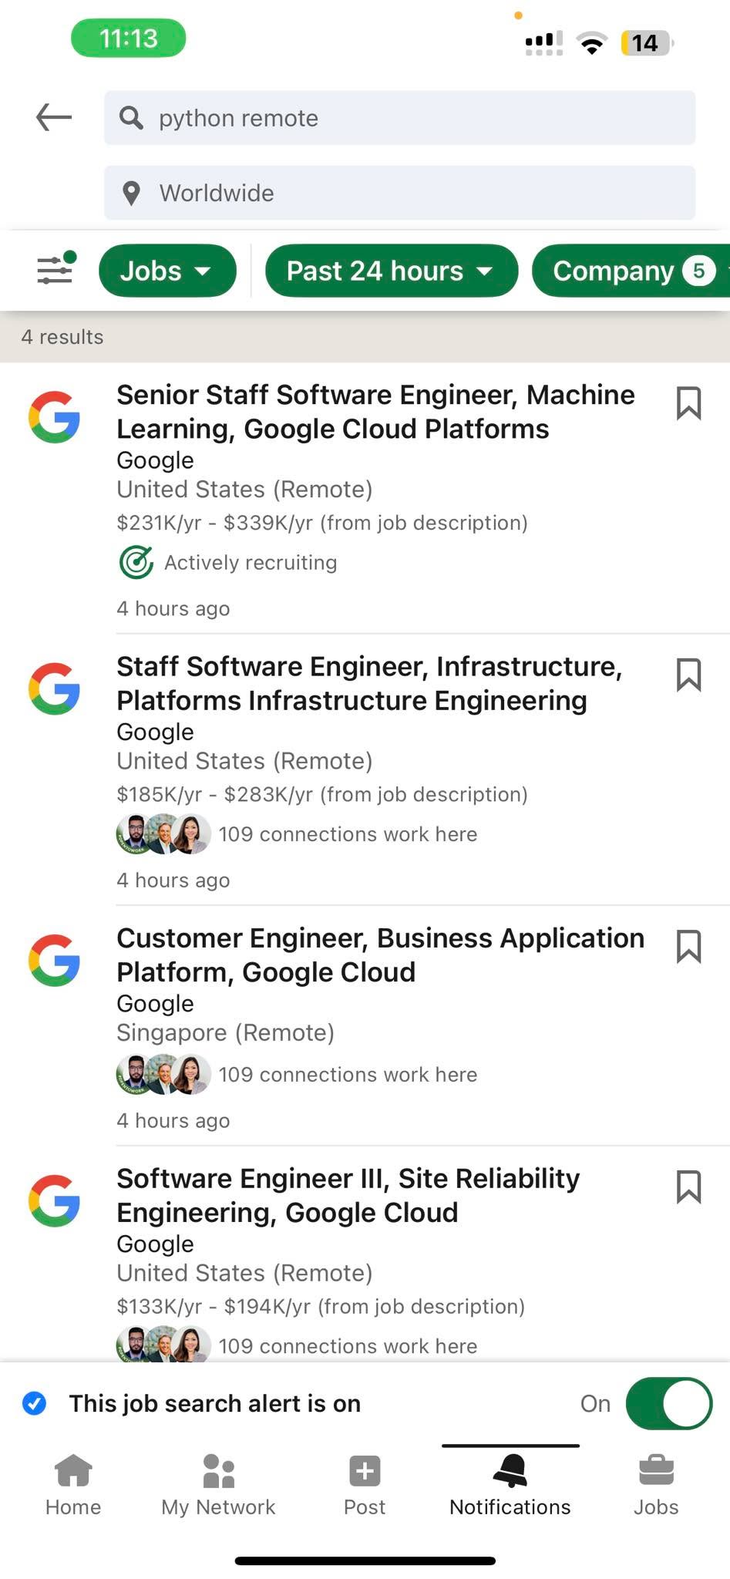
Task: Bookmark the Senior Staff Software Engineer job
Action: (x=688, y=402)
